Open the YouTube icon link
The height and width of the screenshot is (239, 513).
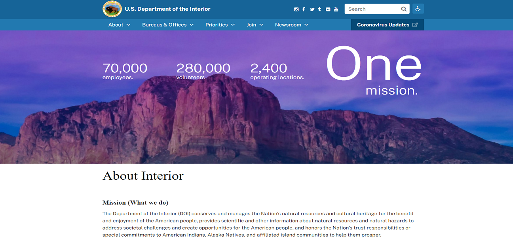(x=336, y=9)
